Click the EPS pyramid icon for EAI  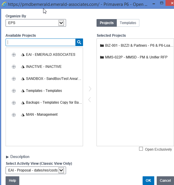click(23, 55)
